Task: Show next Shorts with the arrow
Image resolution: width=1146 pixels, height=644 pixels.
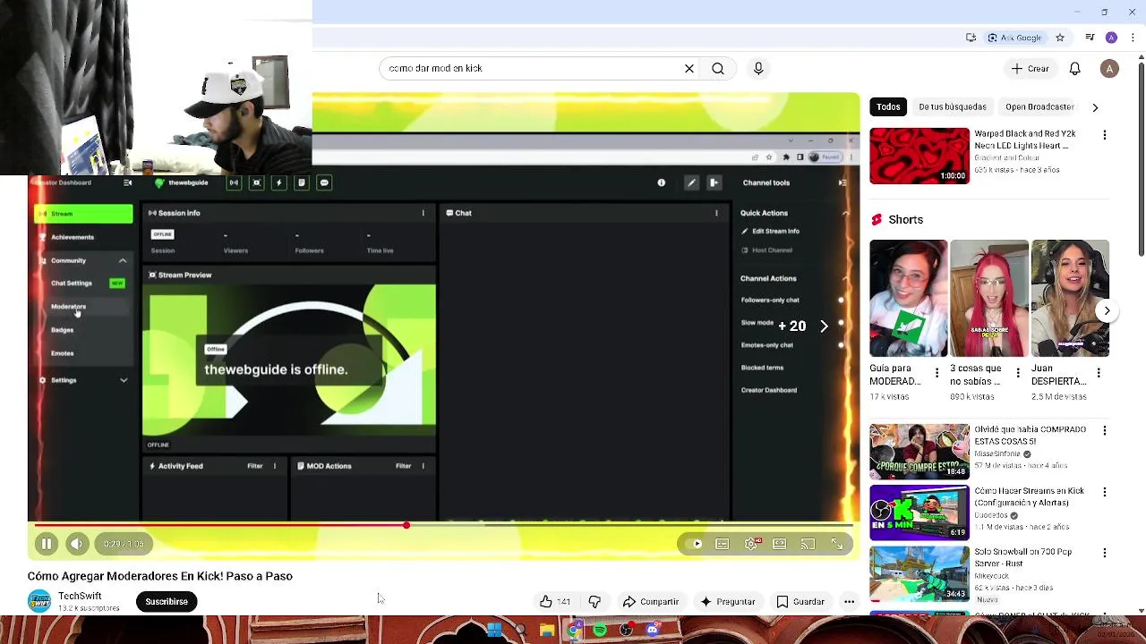Action: [x=1107, y=311]
